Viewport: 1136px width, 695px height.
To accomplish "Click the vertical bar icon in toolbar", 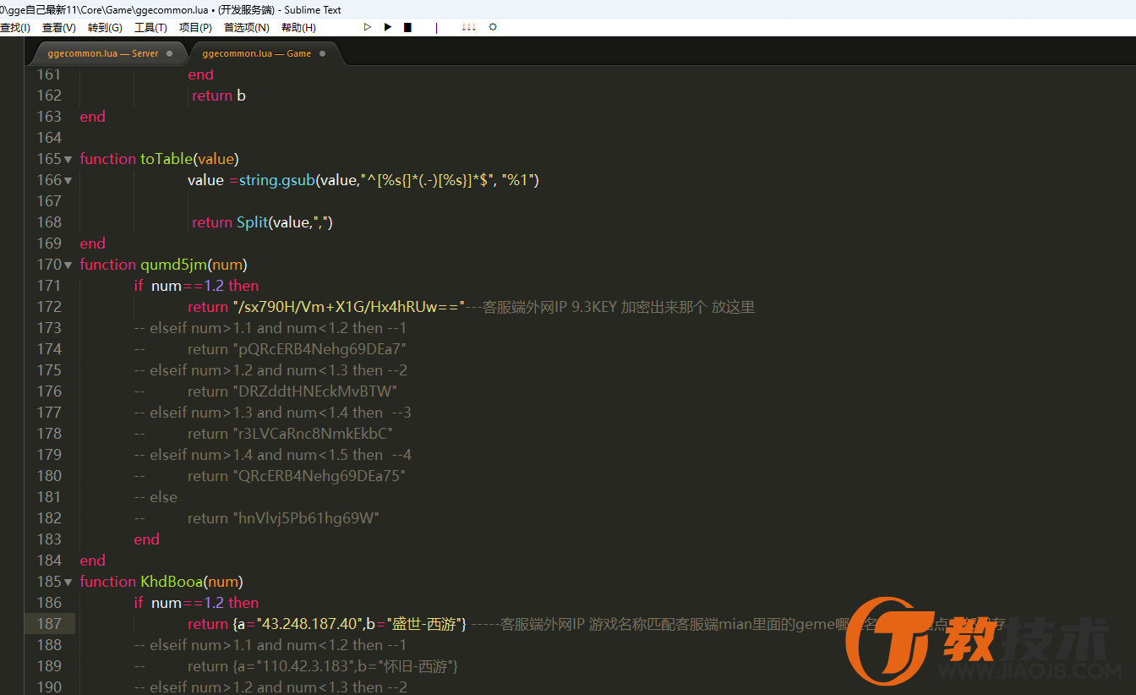I will [x=436, y=27].
